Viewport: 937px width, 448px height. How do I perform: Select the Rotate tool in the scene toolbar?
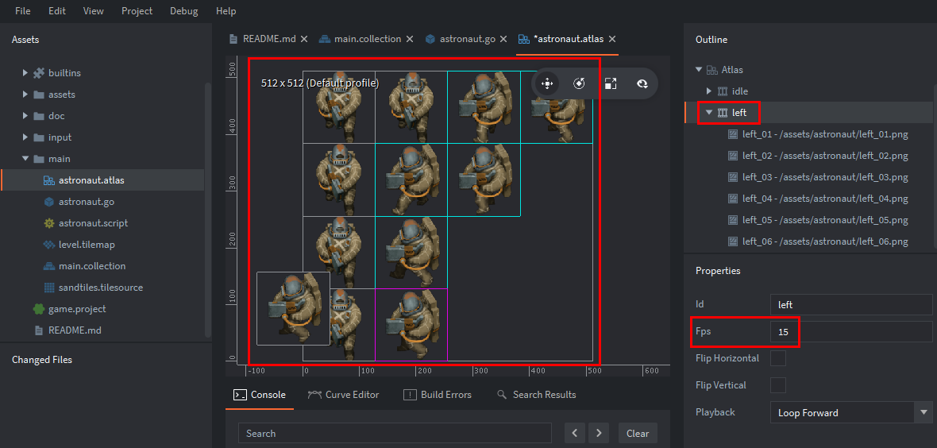[578, 83]
